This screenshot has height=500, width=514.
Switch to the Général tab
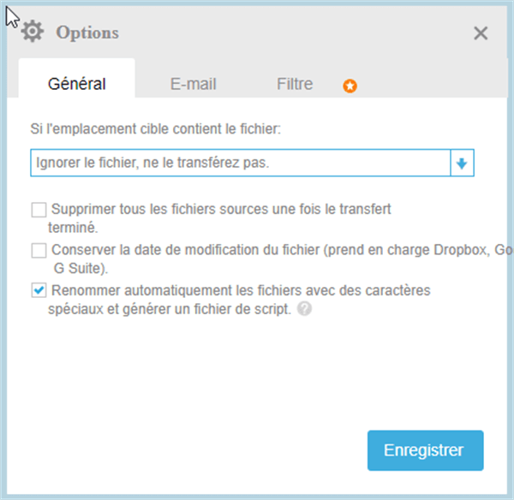click(76, 84)
